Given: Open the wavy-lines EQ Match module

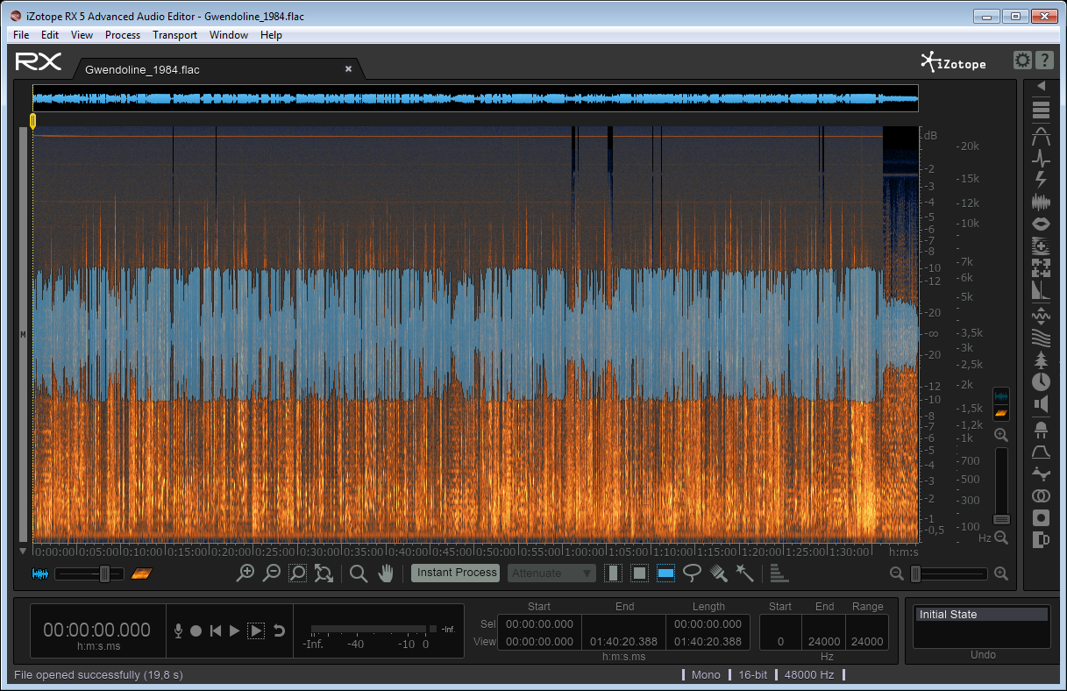Looking at the screenshot, I should pos(1041,337).
